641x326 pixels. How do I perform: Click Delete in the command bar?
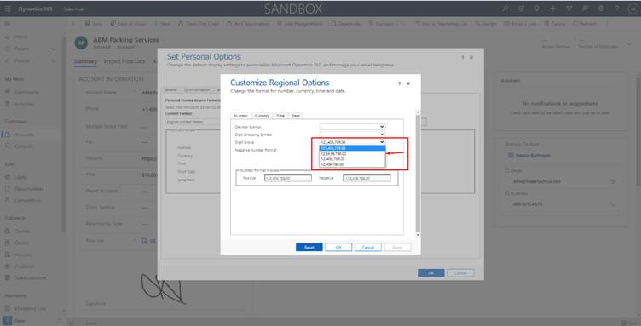tap(554, 24)
